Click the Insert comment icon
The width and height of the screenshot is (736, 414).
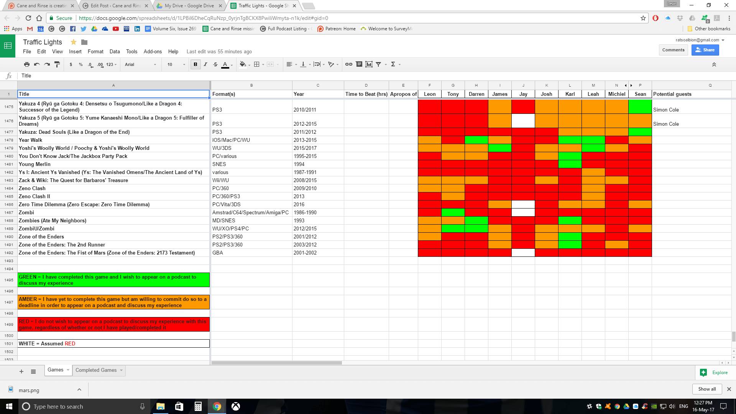[x=359, y=64]
